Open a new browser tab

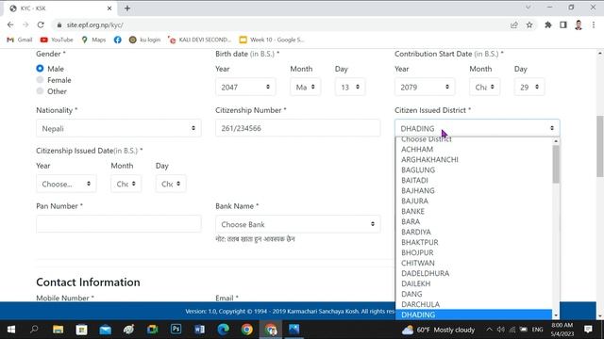click(127, 8)
